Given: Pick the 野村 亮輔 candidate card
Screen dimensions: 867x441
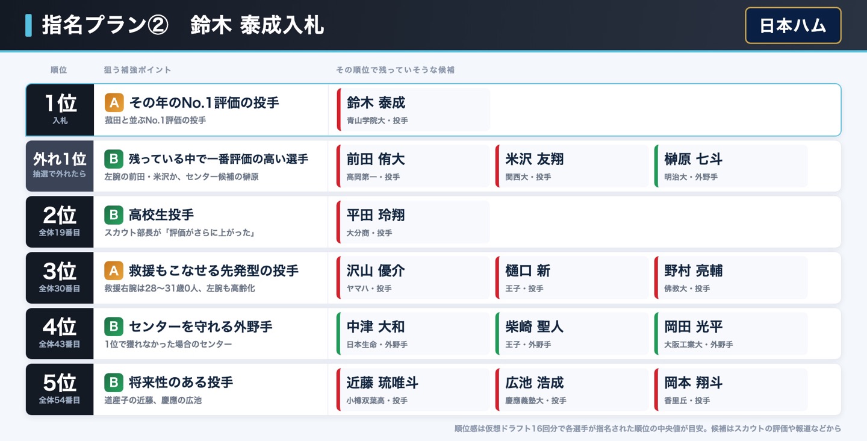Looking at the screenshot, I should click(732, 278).
